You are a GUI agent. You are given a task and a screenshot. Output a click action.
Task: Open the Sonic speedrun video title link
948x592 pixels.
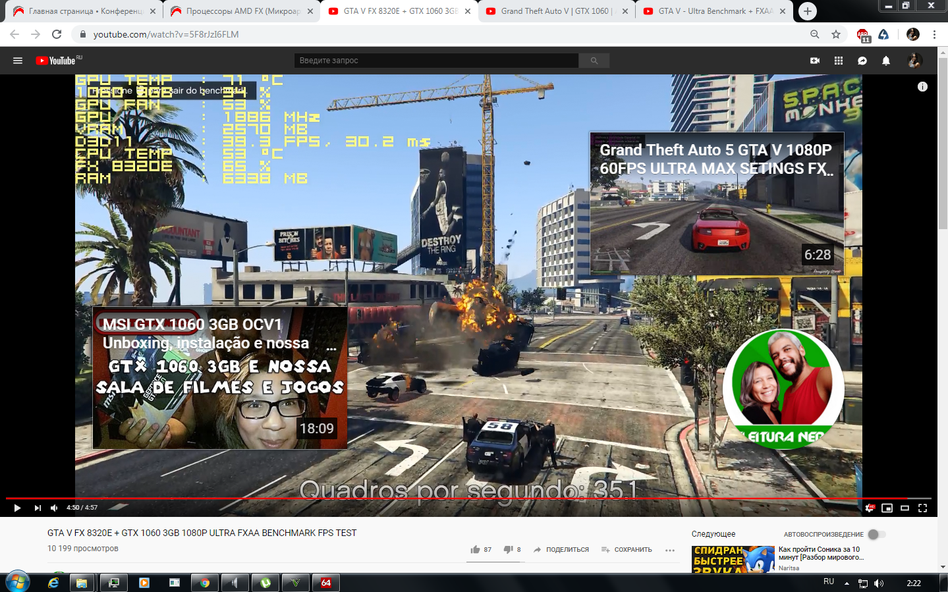pos(821,553)
